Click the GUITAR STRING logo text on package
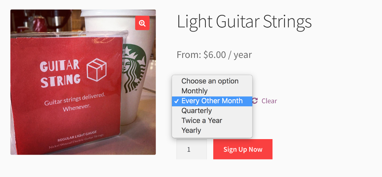 [x=60, y=74]
